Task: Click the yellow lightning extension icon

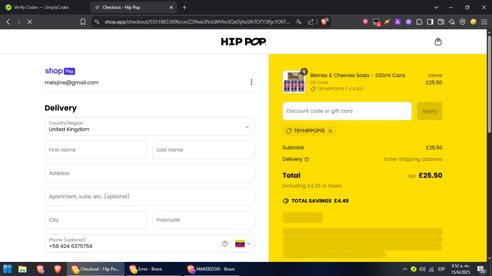Action: tap(387, 22)
